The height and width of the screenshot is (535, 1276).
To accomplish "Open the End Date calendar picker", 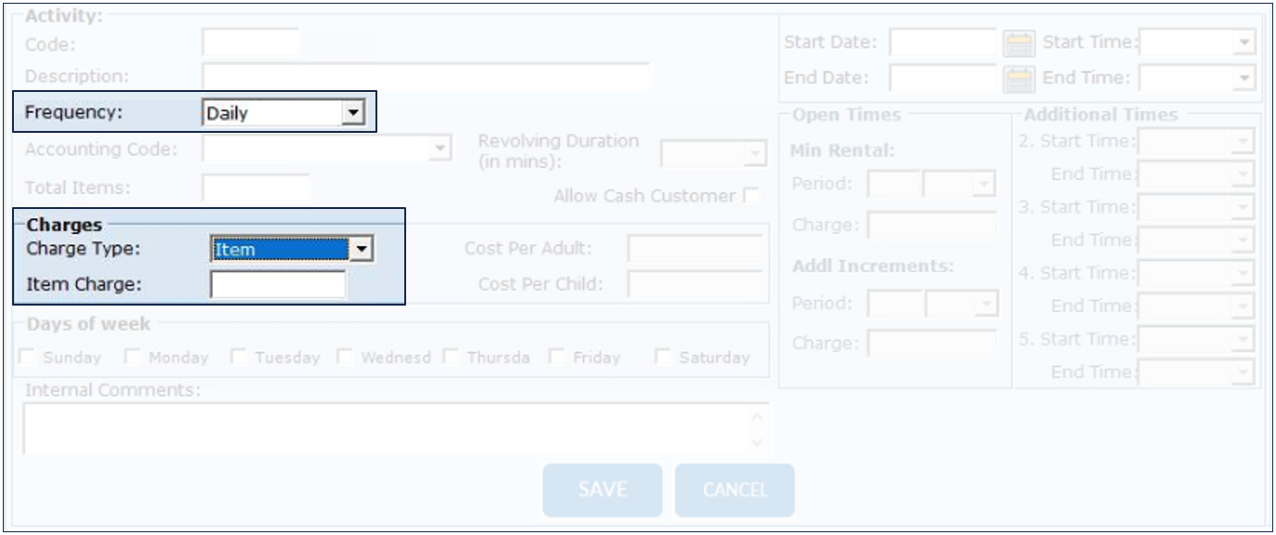I will (x=1019, y=78).
